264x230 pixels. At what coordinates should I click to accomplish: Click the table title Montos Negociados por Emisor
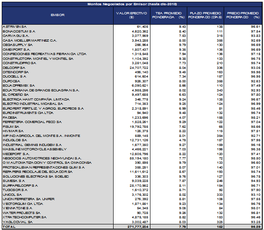tap(132, 4)
